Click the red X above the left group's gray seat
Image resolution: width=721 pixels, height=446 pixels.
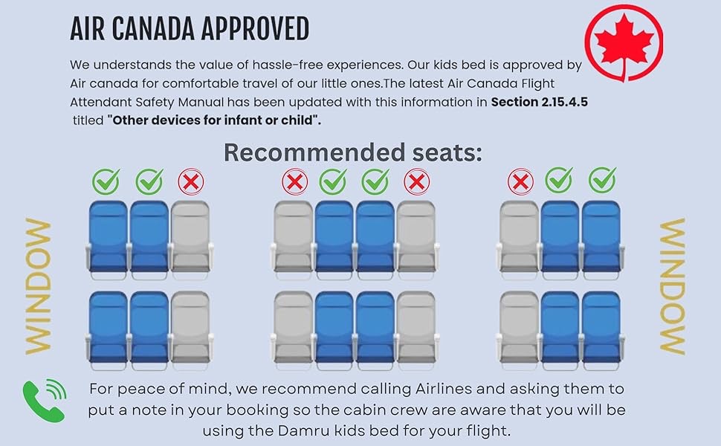192,181
